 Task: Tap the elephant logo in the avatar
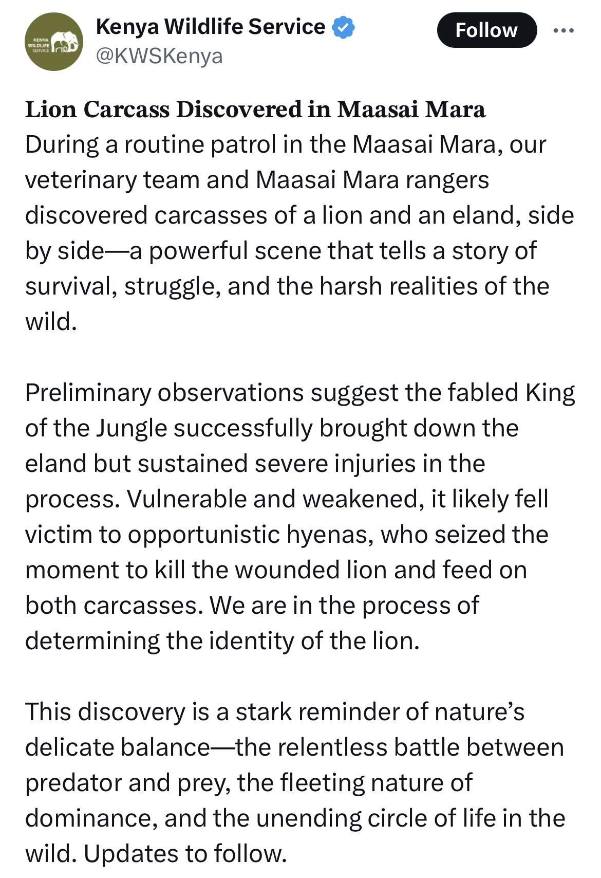(x=65, y=42)
